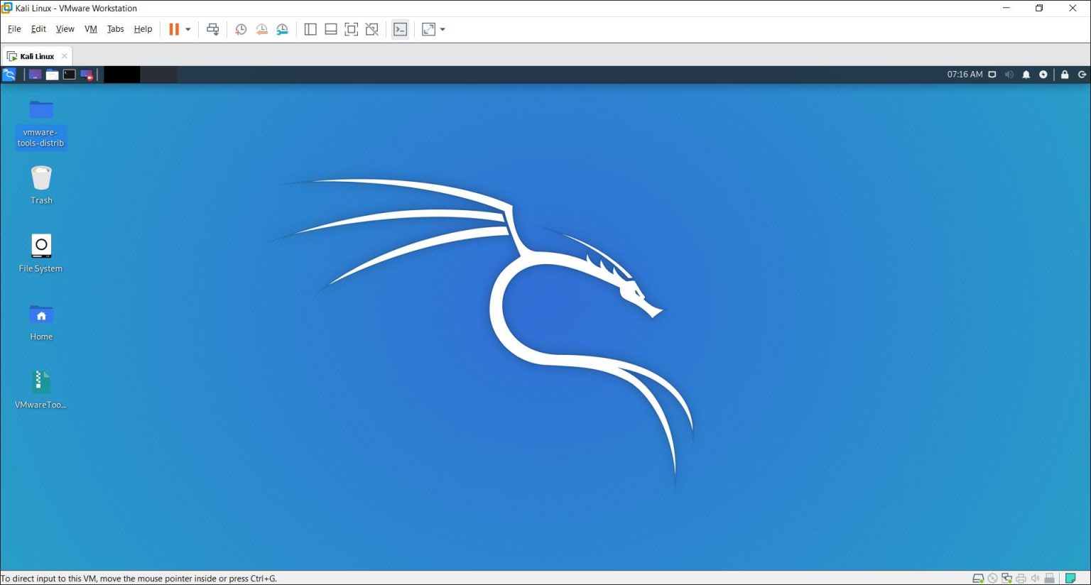
Task: Open the stretch guest dropdown arrow
Action: coord(443,29)
